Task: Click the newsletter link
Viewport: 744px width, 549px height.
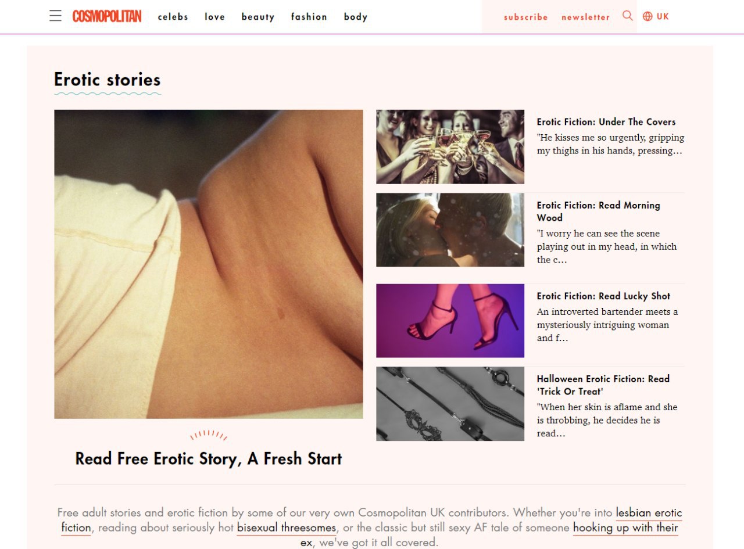Action: tap(586, 17)
